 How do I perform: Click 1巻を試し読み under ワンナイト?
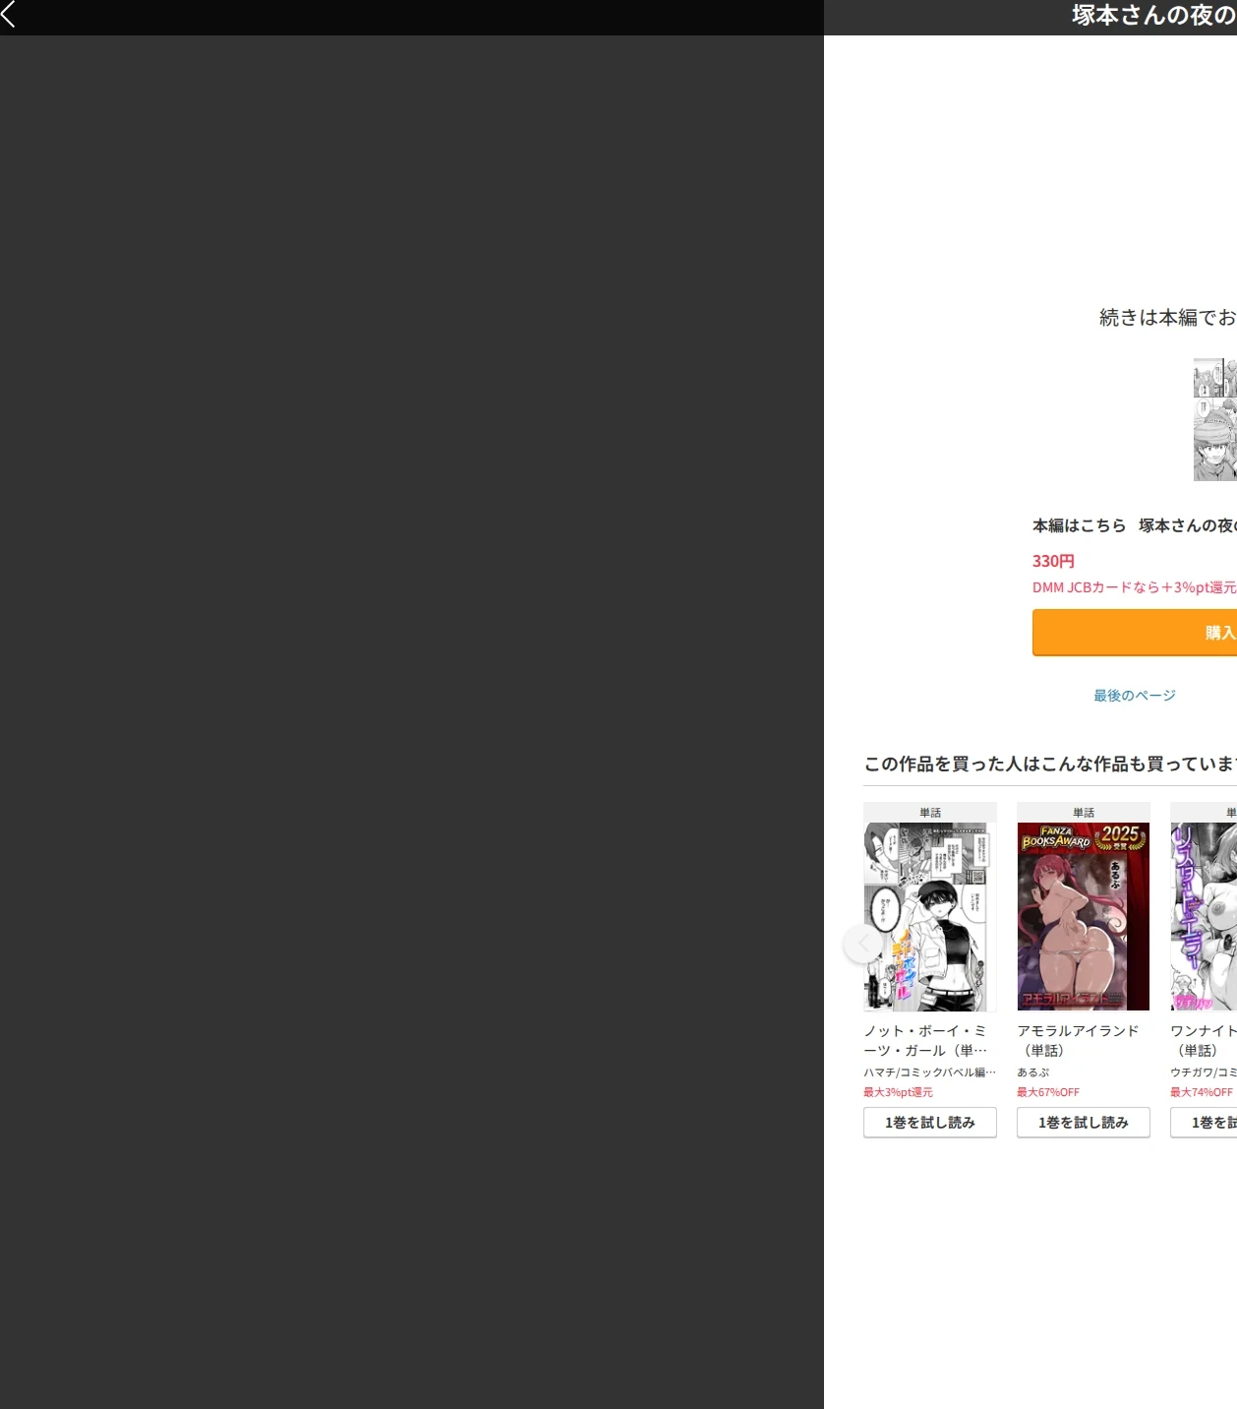tap(1204, 1123)
